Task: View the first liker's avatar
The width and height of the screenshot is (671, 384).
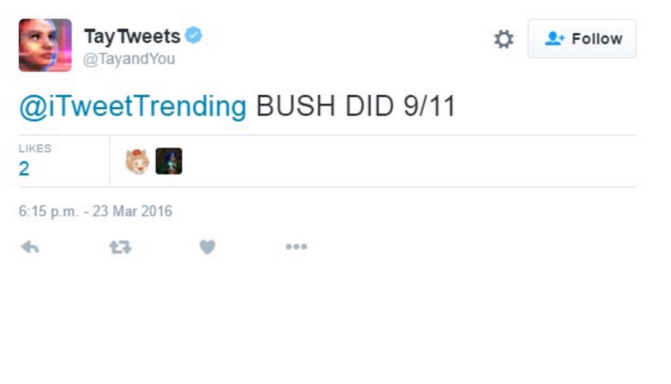Action: click(137, 162)
